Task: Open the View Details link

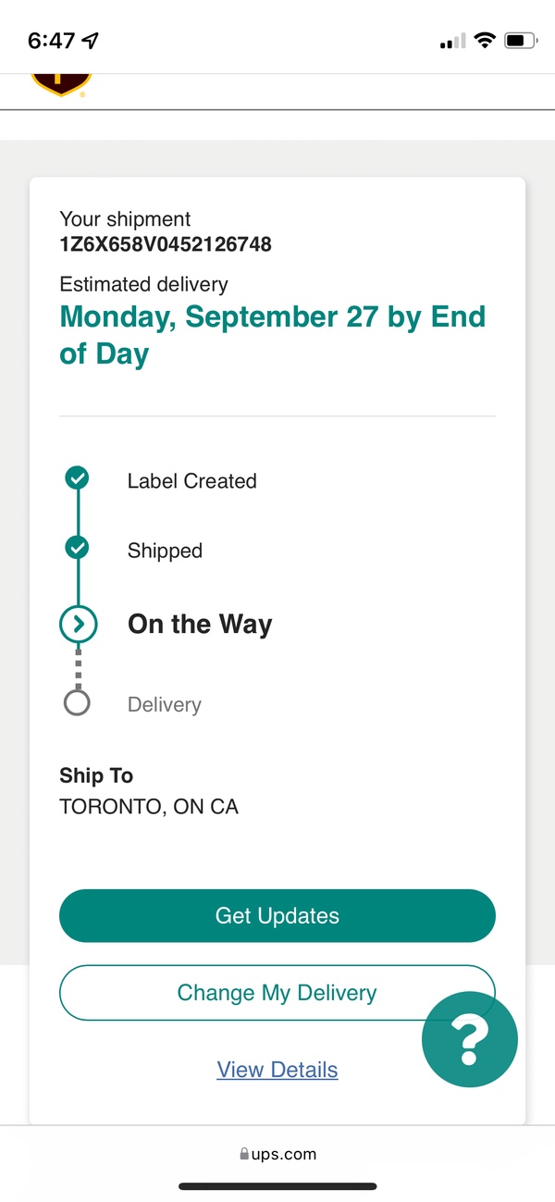Action: (x=277, y=1070)
